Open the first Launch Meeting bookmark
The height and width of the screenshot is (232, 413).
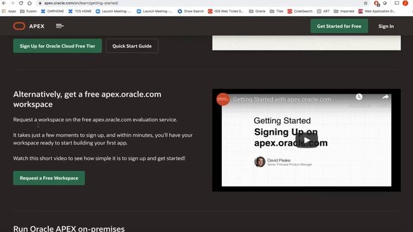[114, 12]
